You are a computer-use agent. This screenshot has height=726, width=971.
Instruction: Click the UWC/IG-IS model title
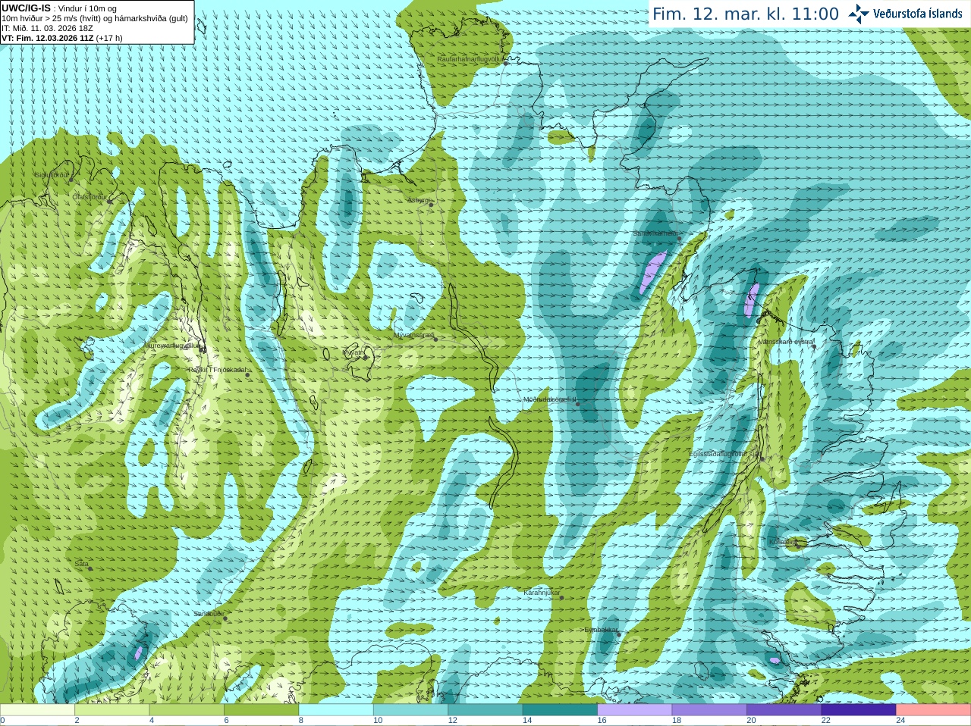(27, 8)
